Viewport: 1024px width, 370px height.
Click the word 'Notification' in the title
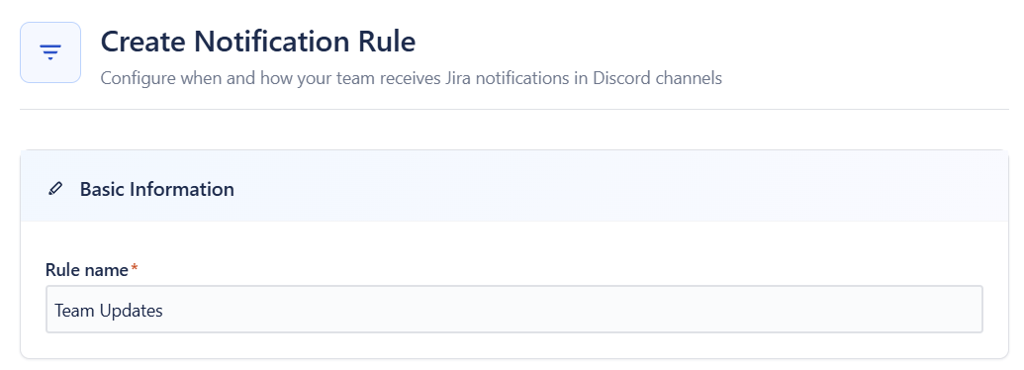pyautogui.click(x=273, y=42)
